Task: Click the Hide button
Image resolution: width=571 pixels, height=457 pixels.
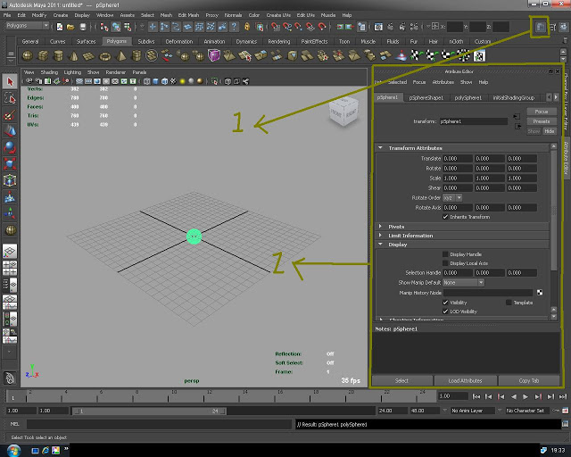Action: [x=550, y=131]
